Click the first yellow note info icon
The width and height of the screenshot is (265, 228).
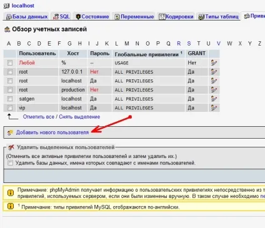[11, 193]
